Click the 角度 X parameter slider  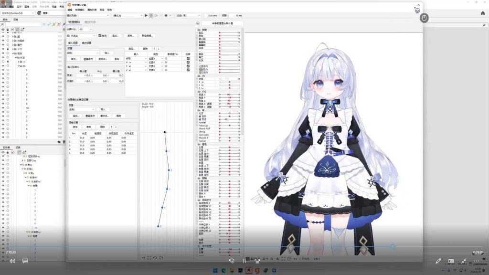230,95
